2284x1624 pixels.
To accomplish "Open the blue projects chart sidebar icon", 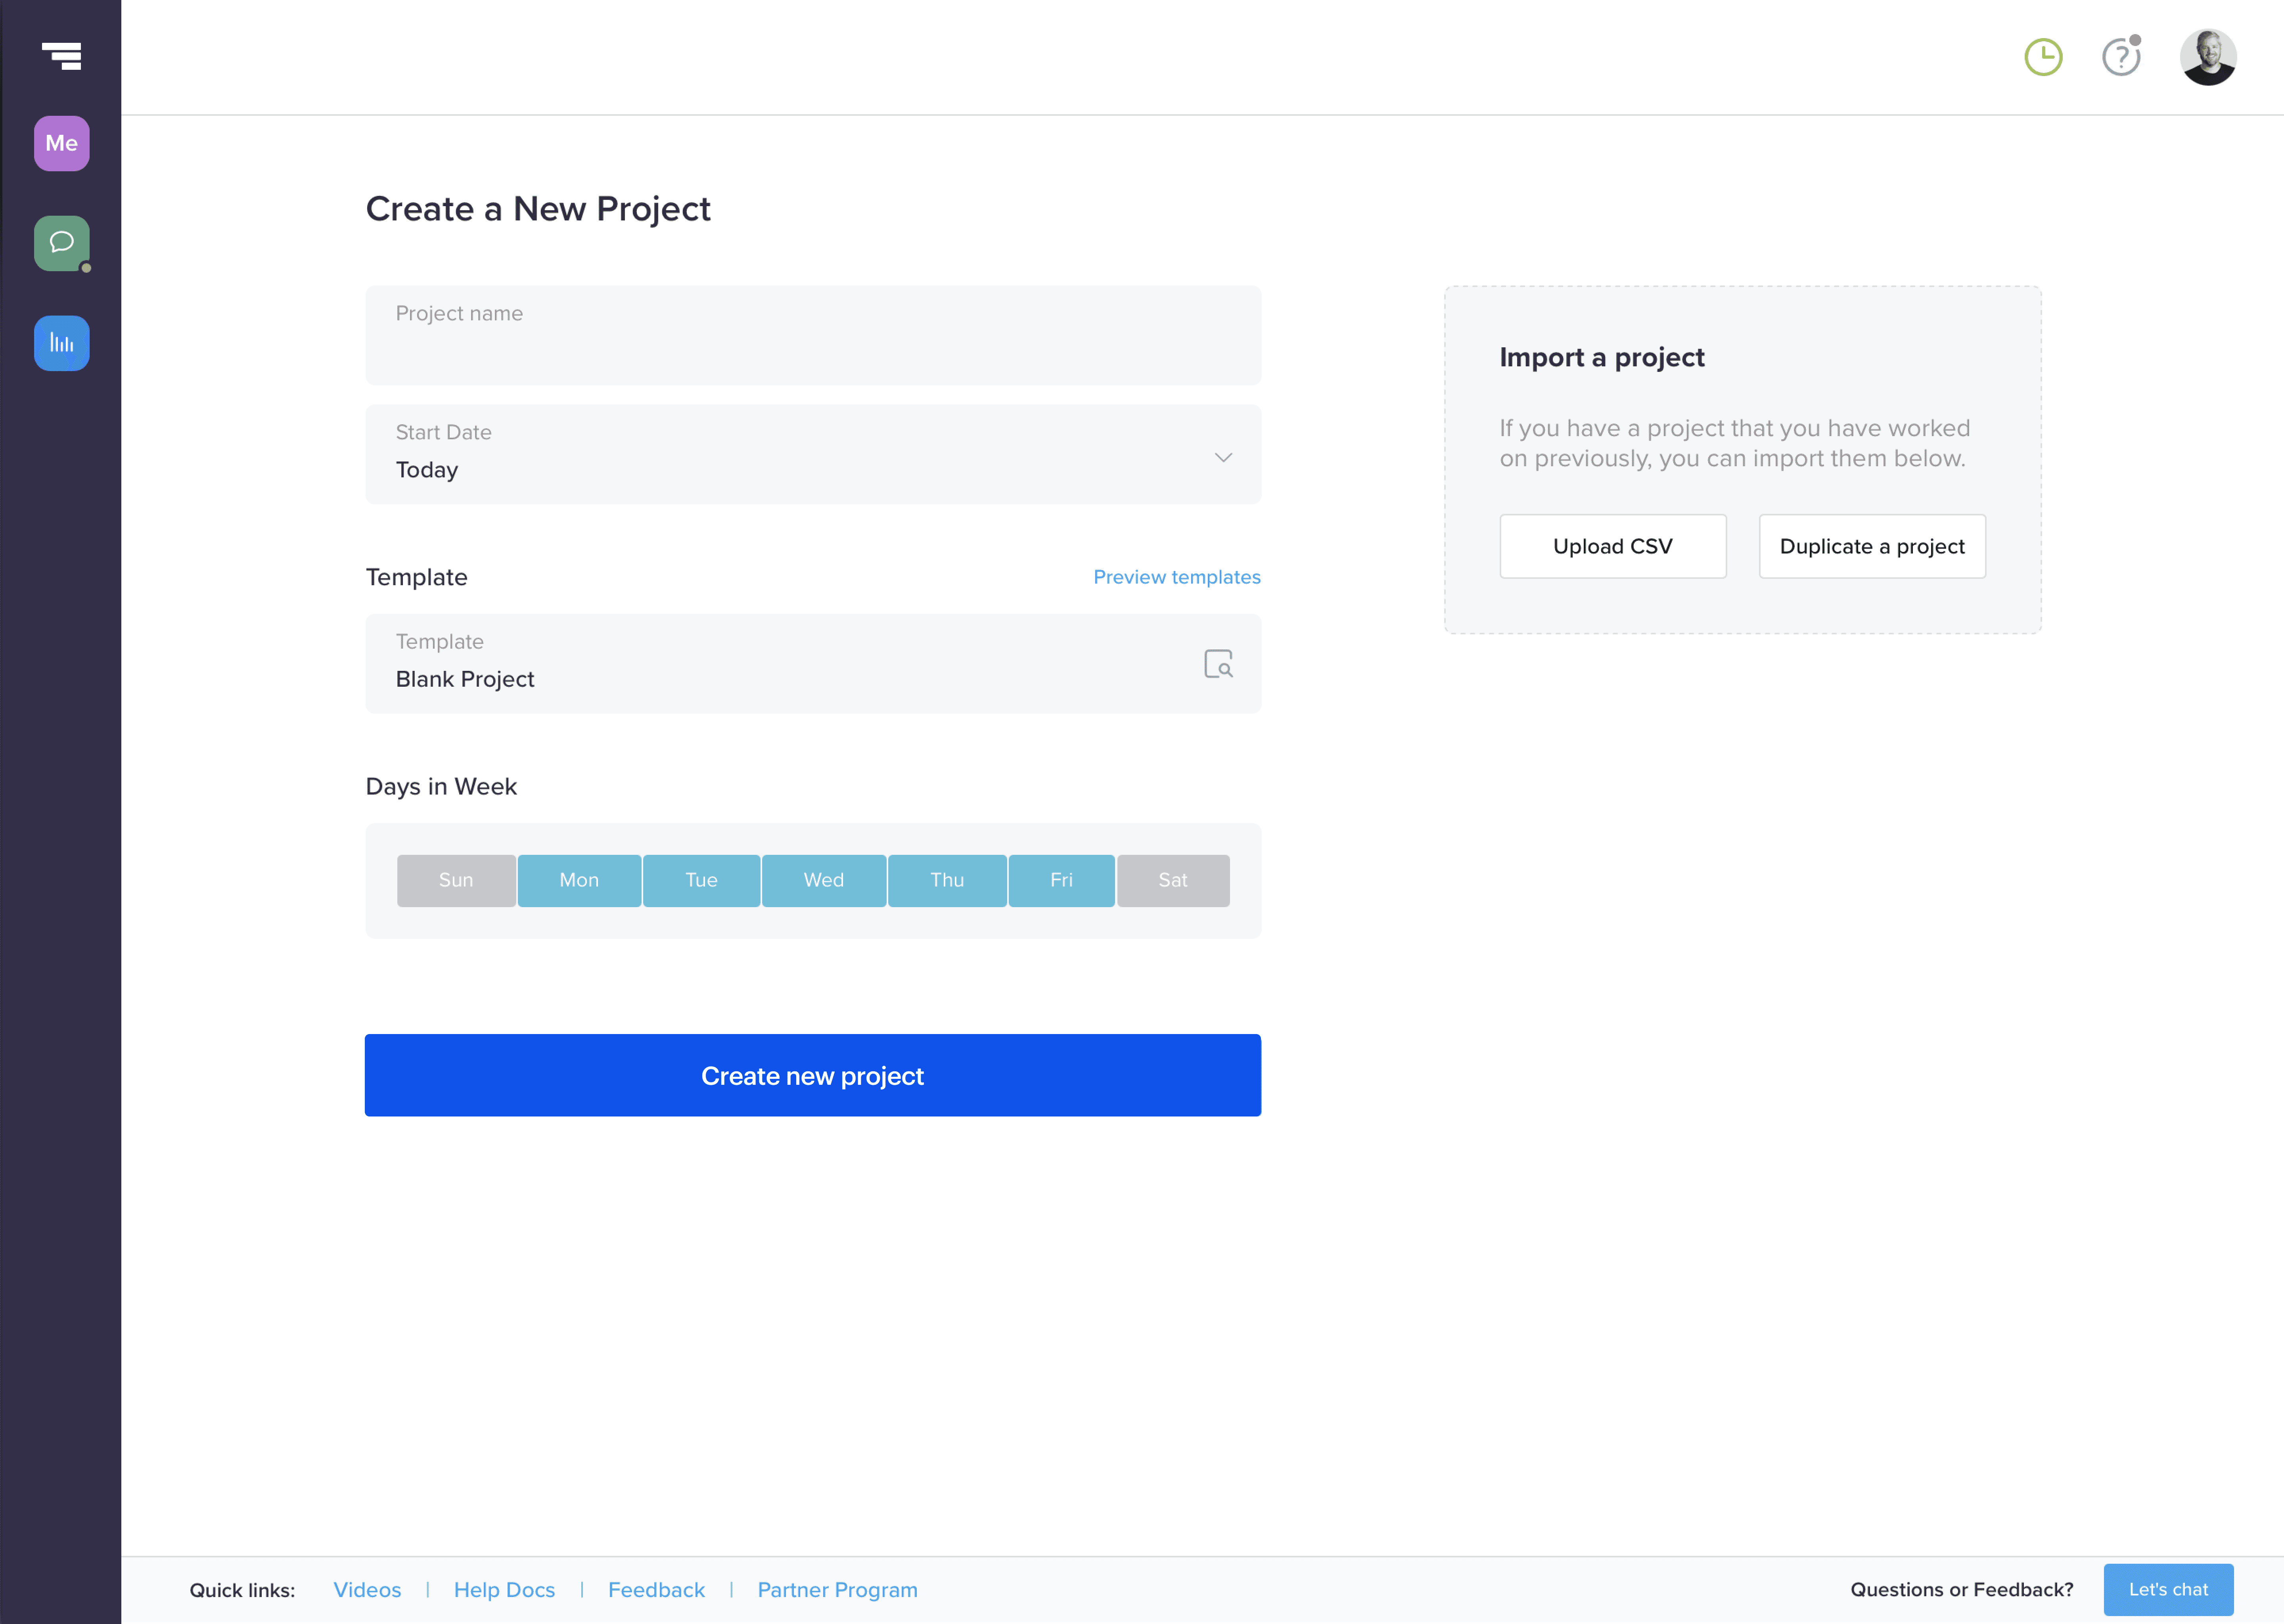I will 61,343.
